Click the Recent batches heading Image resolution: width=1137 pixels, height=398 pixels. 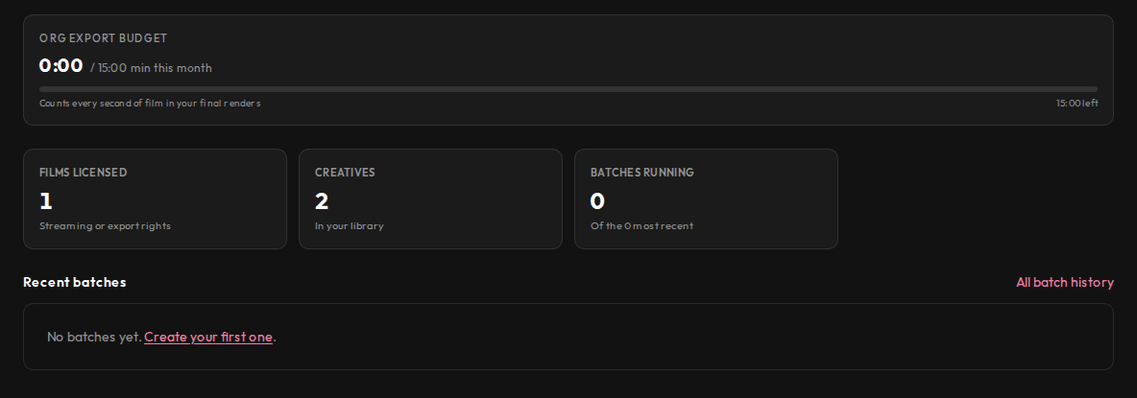75,282
